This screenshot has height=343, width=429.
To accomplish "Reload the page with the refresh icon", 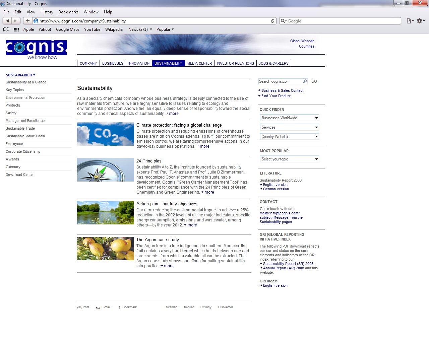I will [x=272, y=21].
